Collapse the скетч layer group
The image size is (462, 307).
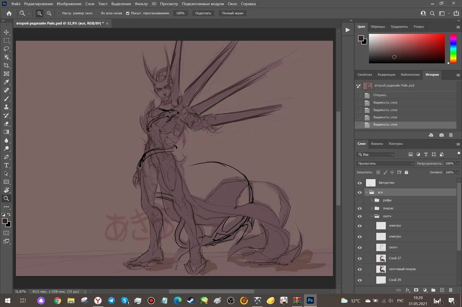pos(372,216)
